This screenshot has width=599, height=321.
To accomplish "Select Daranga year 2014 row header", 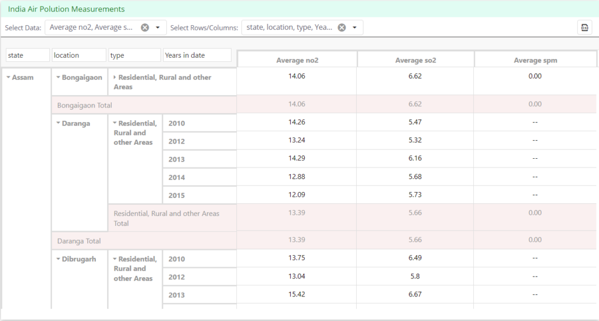I will [199, 177].
